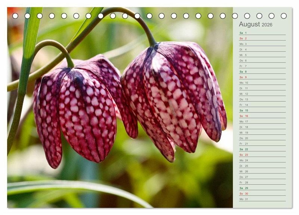Select the red 'So 30' Sunday entry
Viewport: 299px width, 215px height.
click(244, 194)
